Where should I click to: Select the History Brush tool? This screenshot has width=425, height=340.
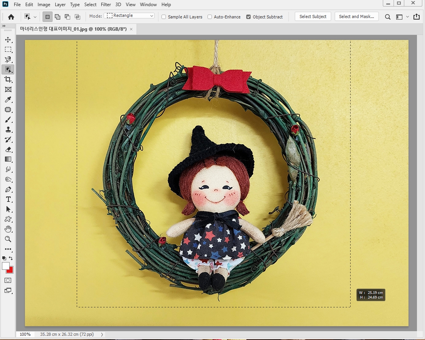click(x=8, y=139)
